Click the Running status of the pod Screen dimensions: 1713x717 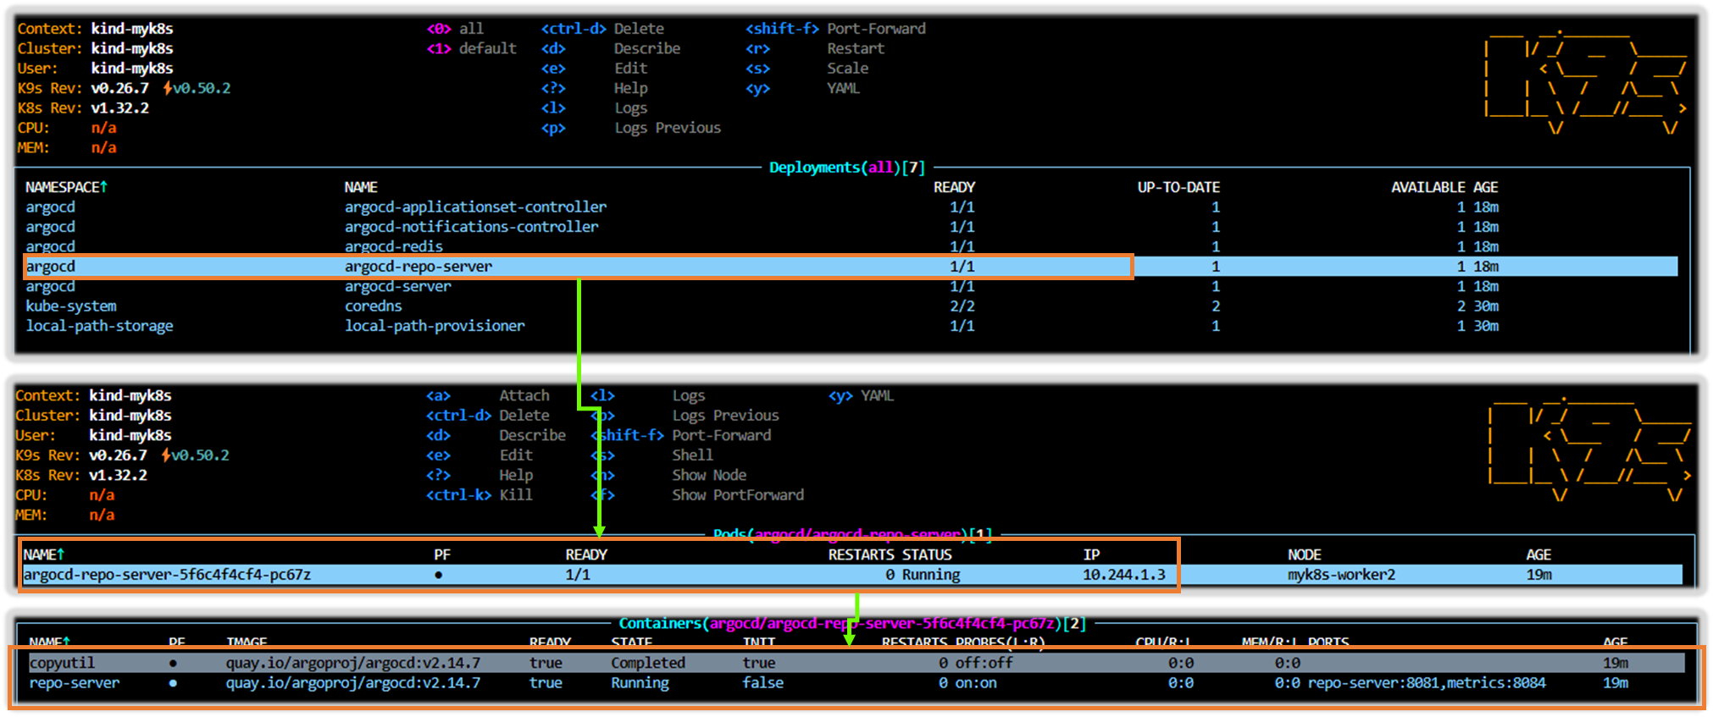931,575
